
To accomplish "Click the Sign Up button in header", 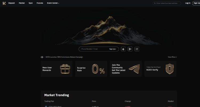I will coord(196,3).
